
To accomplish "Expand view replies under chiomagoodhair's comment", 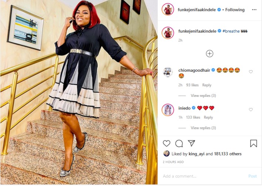I will tap(203, 95).
